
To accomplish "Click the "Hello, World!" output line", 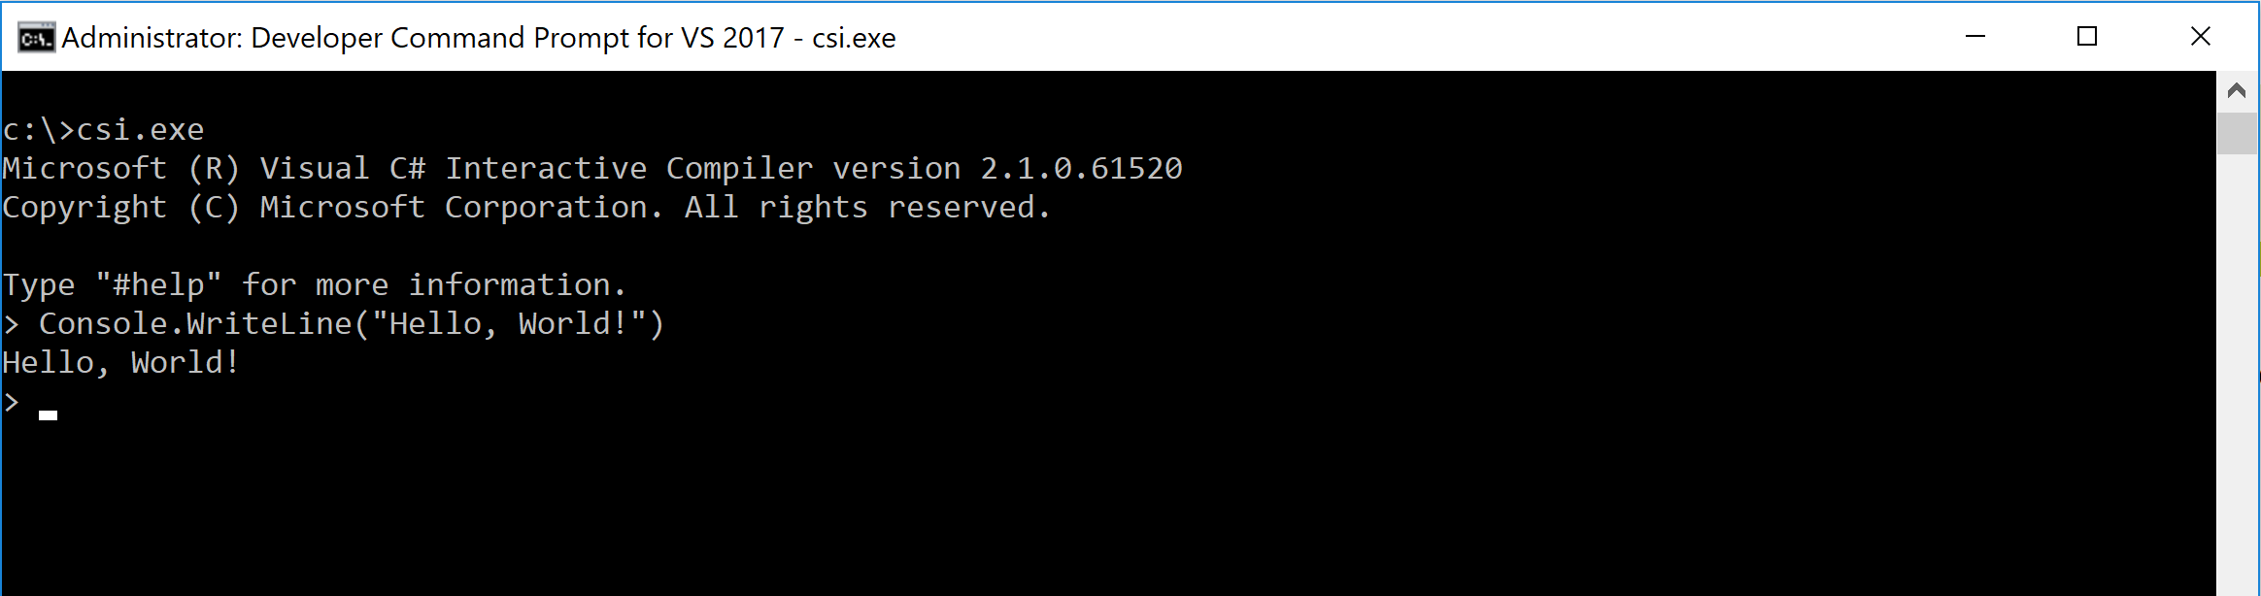I will pos(120,363).
